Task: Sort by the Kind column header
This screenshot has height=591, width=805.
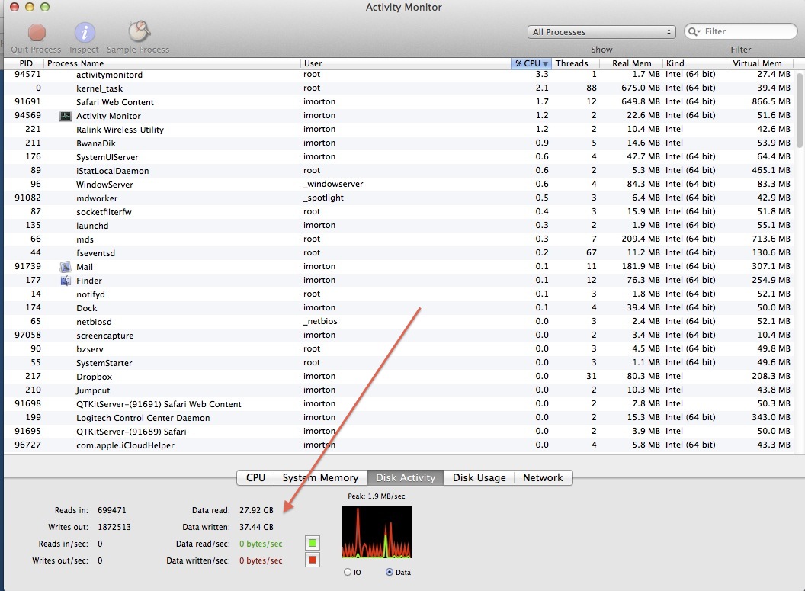Action: point(694,63)
